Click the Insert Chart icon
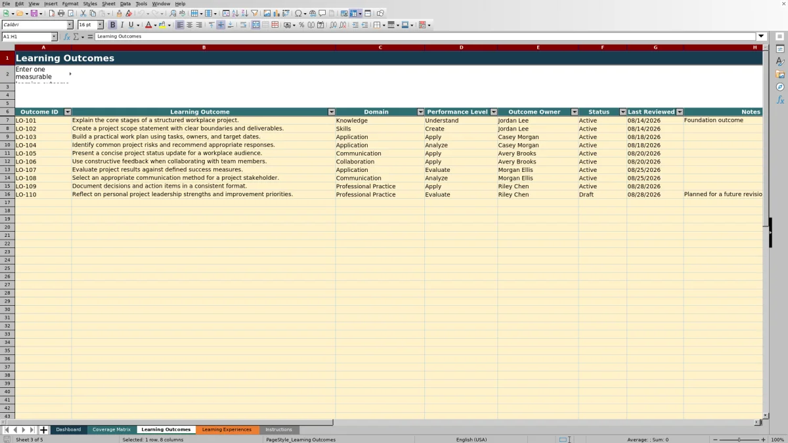Screen dimensions: 788x443 coord(276,13)
